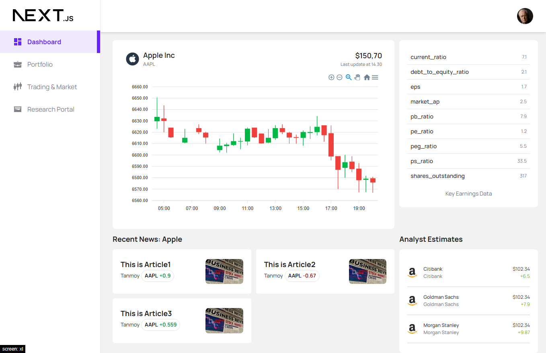The height and width of the screenshot is (353, 546).
Task: Go to Portfolio section
Action: pos(50,64)
